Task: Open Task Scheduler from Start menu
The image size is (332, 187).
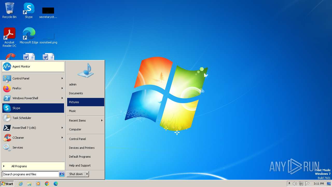Action: 33,118
